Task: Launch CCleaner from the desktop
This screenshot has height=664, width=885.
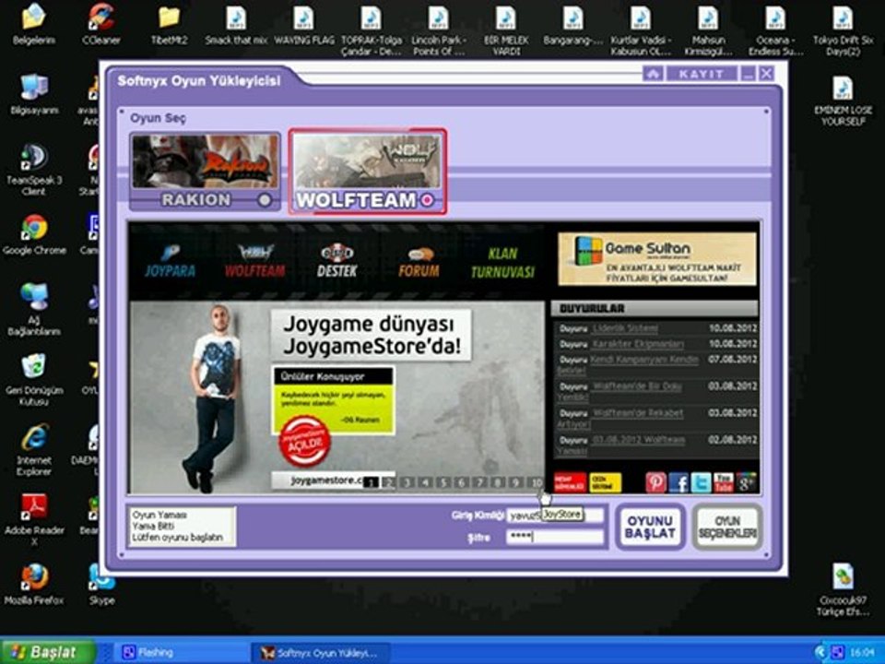Action: 101,25
